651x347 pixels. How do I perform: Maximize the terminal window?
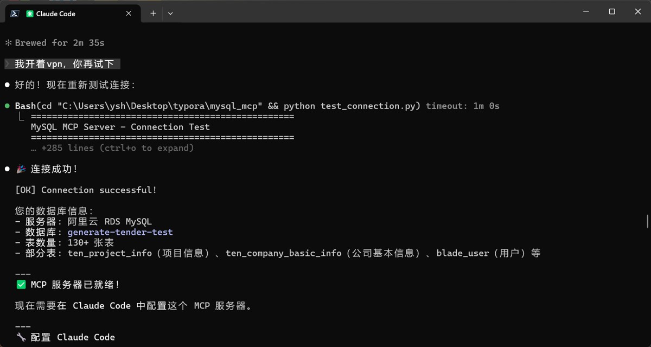612,11
